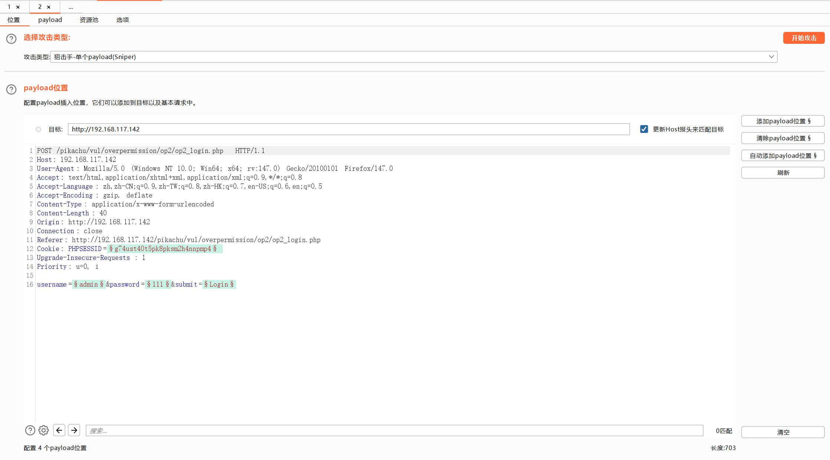
Task: Click into the 搜索 search field
Action: pyautogui.click(x=394, y=431)
